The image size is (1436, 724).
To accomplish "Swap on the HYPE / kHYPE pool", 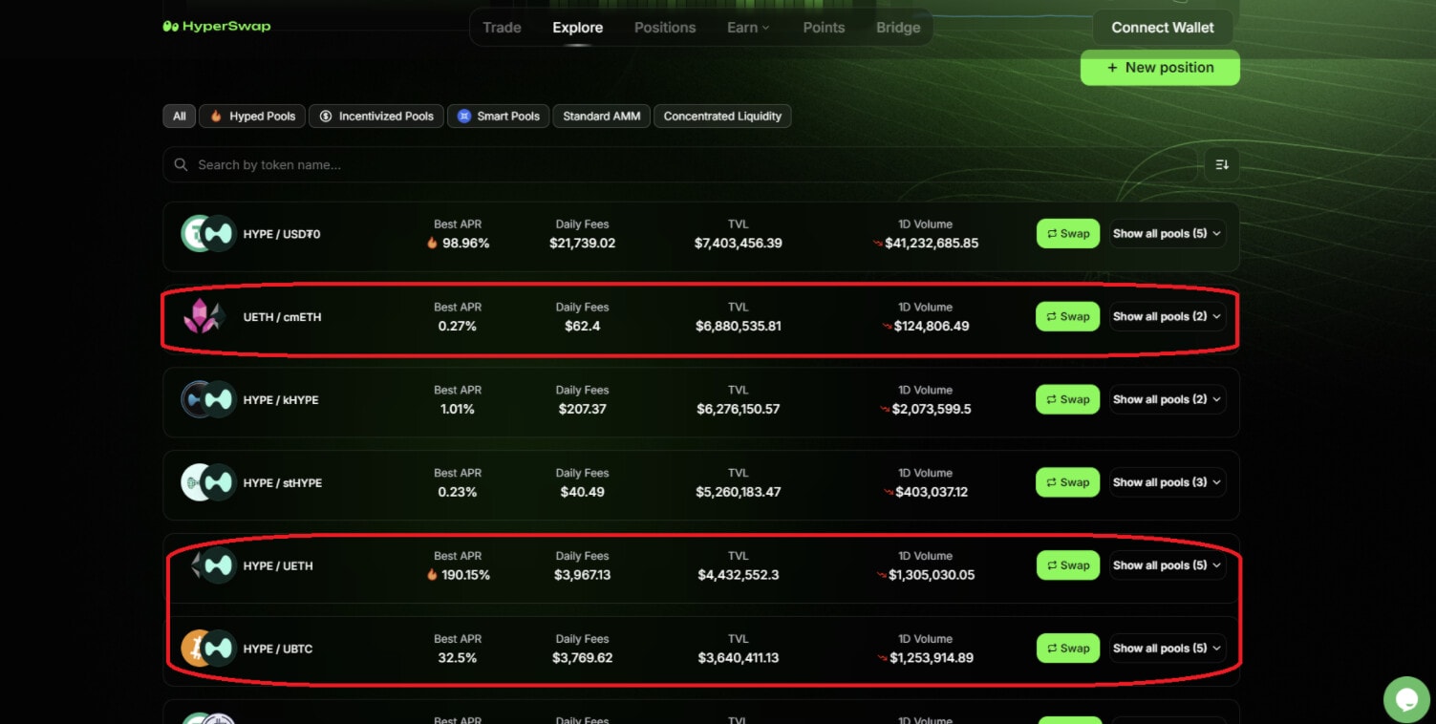I will 1067,399.
